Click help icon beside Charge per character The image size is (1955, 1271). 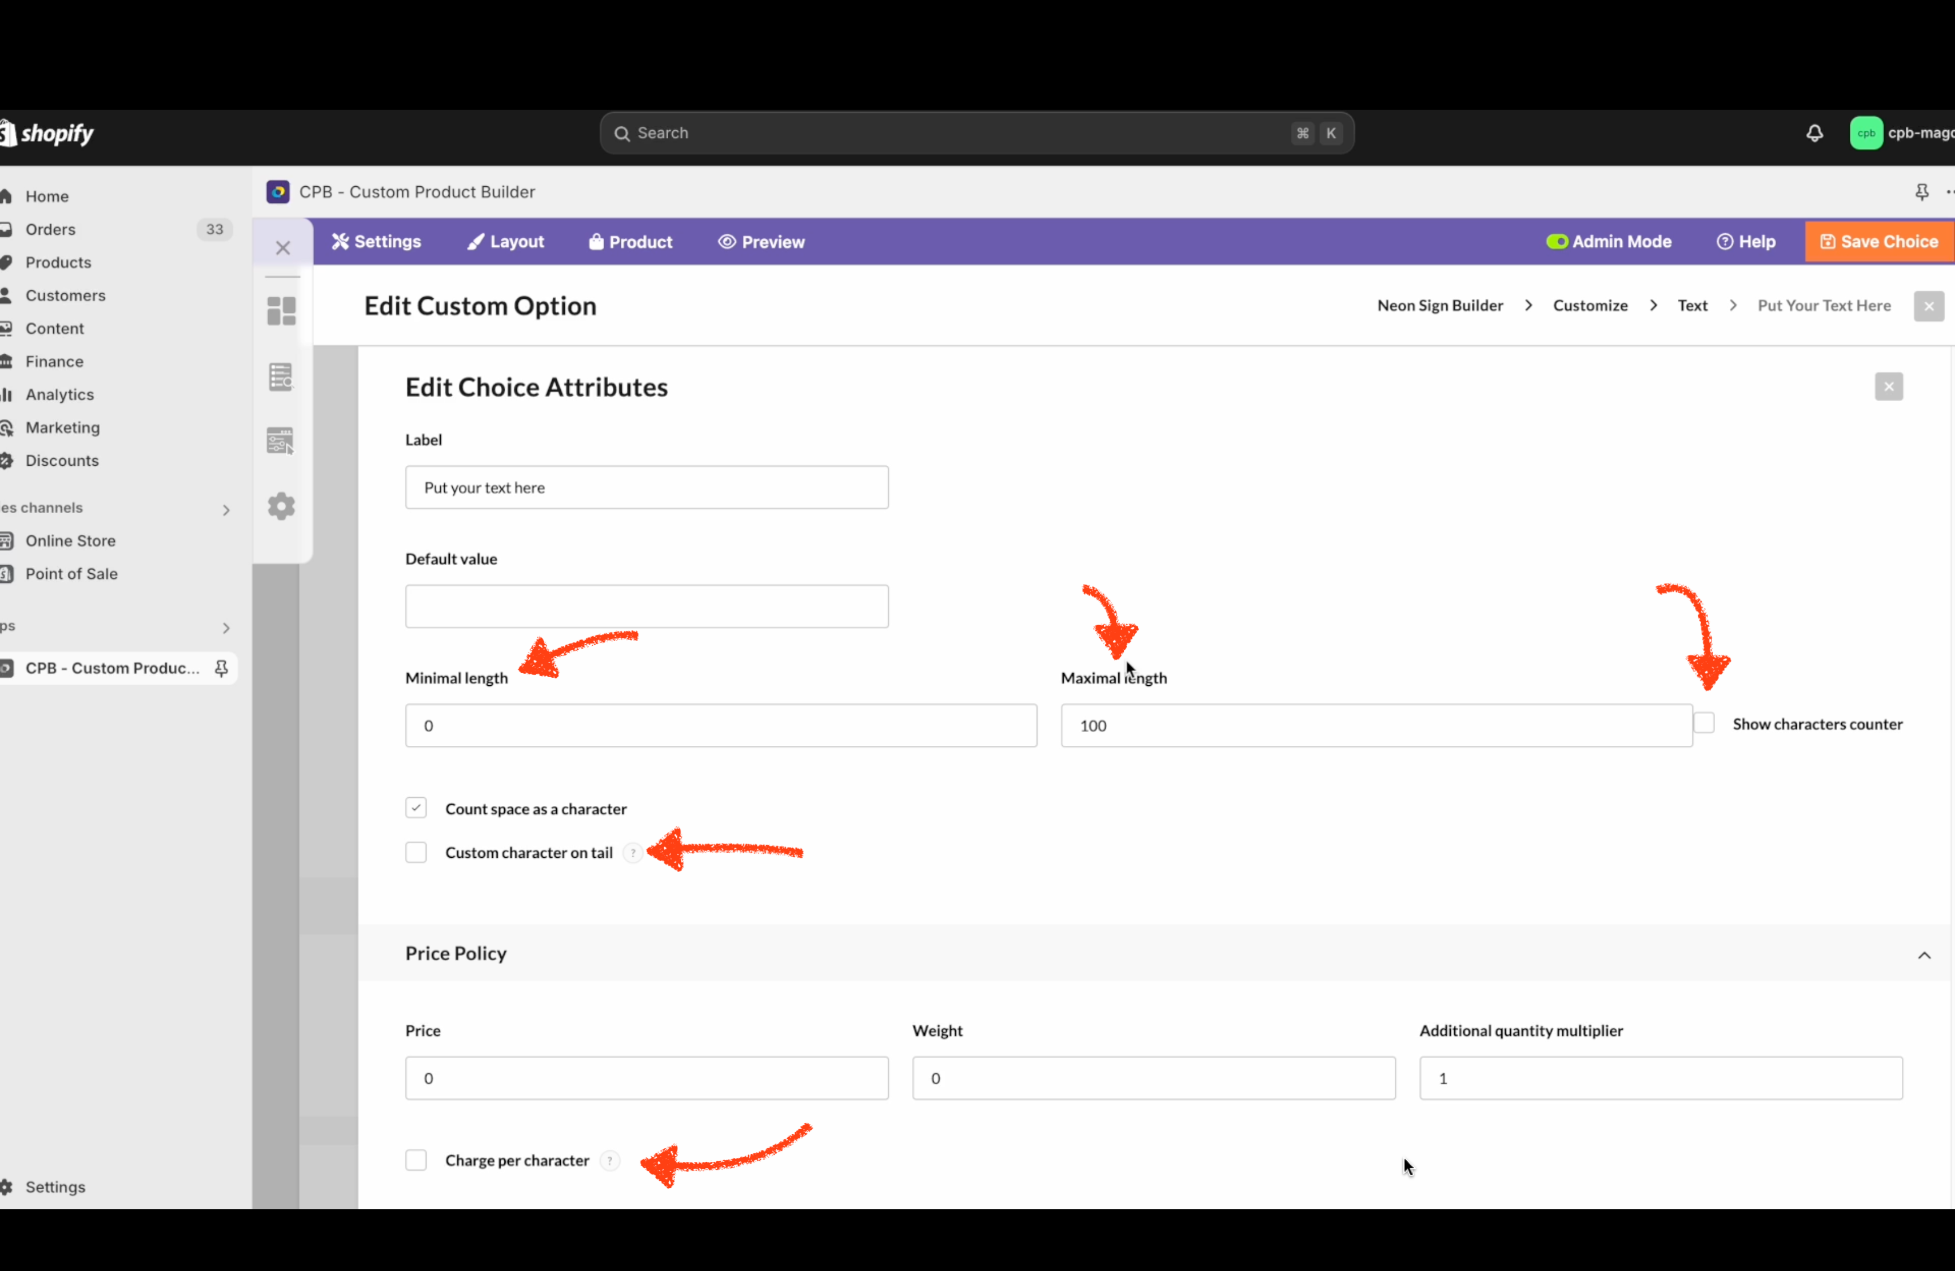[609, 1160]
